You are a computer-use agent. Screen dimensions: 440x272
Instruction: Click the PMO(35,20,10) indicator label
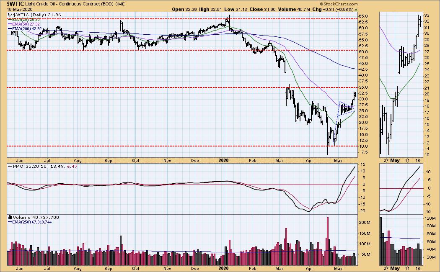[x=31, y=167]
